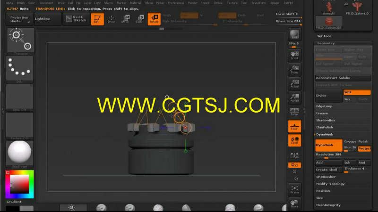Open the Alpha Off picker
The width and height of the screenshot is (378, 212).
point(20,98)
